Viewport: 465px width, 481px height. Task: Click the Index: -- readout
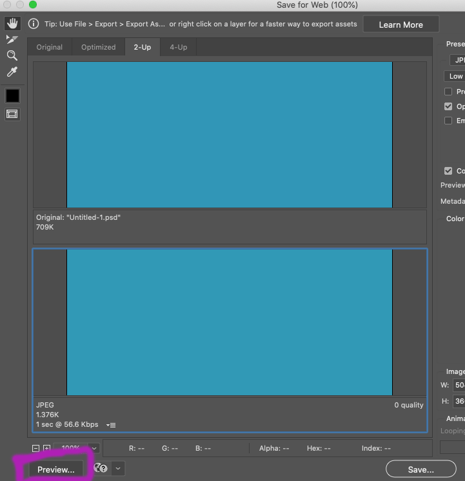click(x=376, y=449)
